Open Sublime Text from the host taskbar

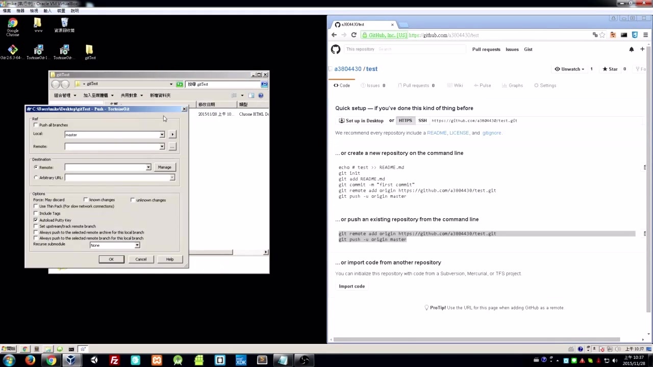(262, 361)
